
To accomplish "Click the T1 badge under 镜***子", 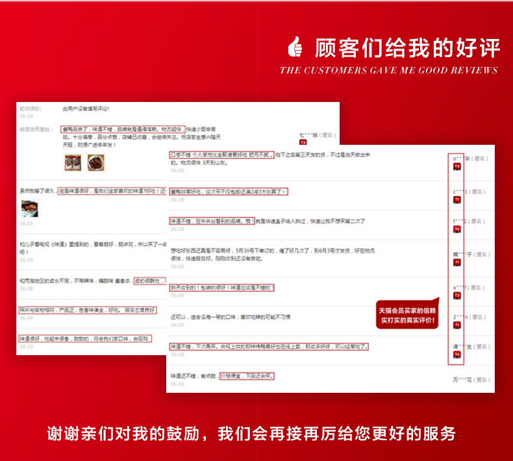I will point(457,262).
